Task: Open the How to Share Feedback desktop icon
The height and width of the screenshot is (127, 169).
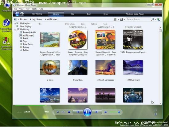Action: click(6, 26)
